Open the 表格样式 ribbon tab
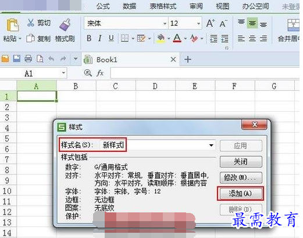The image size is (303, 238). [163, 6]
